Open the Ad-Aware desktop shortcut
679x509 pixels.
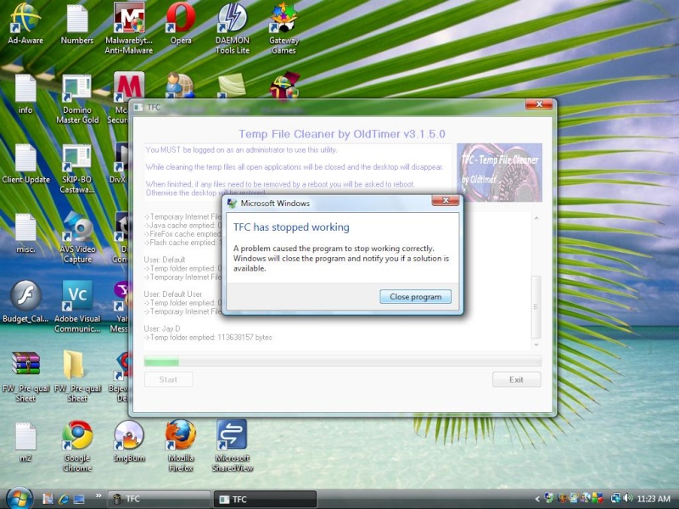(25, 24)
